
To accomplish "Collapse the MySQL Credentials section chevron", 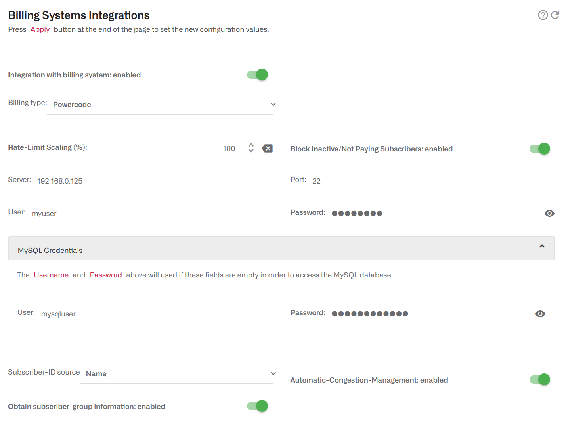I will 542,246.
